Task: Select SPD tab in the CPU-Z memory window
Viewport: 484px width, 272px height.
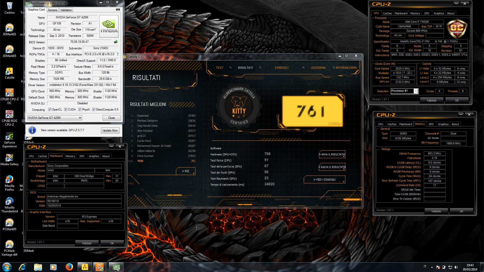Action: (x=431, y=124)
